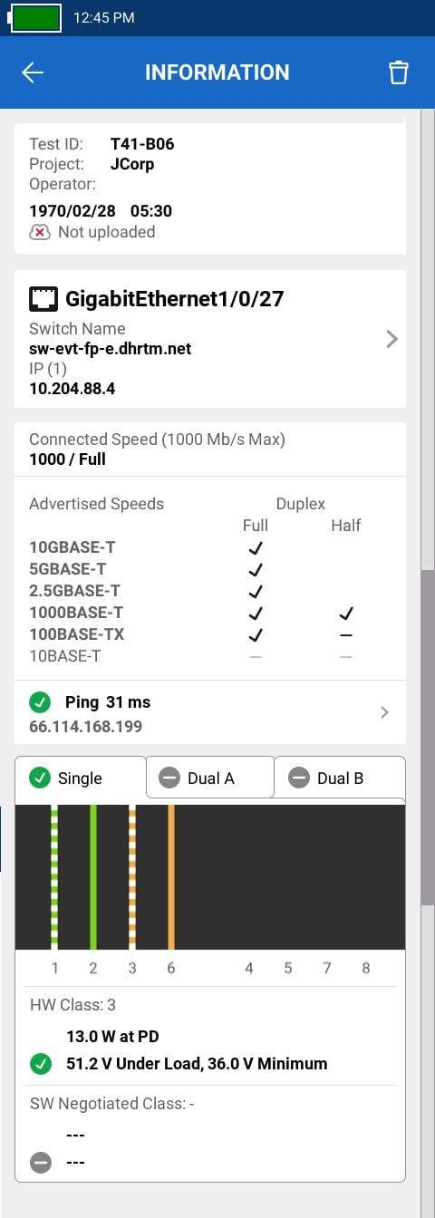Viewport: 435px width, 1218px height.
Task: Select the Single PoE tab
Action: (81, 778)
